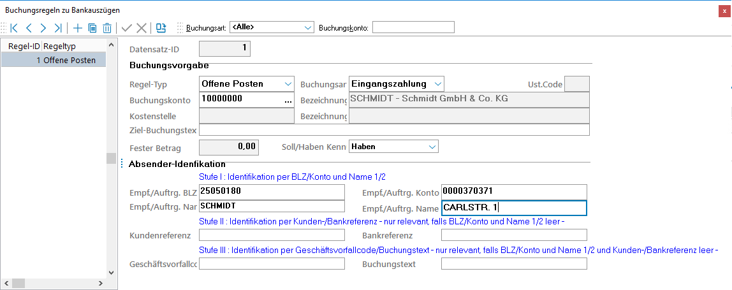Open the Soll/Haben Kenn dropdown

(432, 147)
